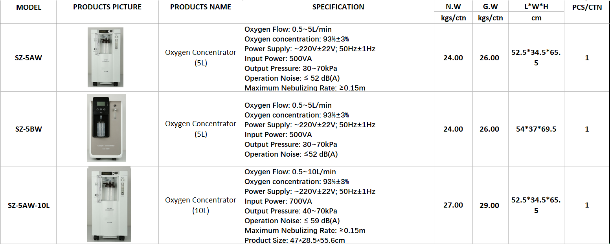
Task: Select the SZ-5AW model cell
Action: [29, 58]
